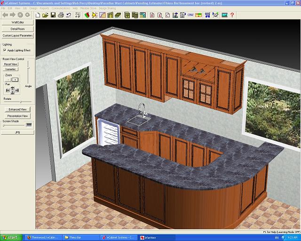
Task: Open the Member Store menu
Action: tap(88, 8)
